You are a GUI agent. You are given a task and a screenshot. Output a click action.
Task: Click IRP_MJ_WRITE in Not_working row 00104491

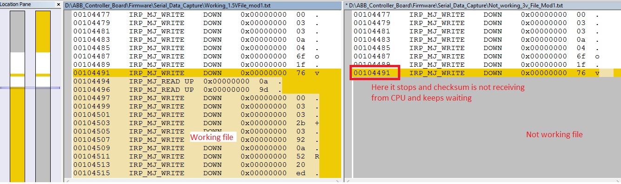click(437, 73)
